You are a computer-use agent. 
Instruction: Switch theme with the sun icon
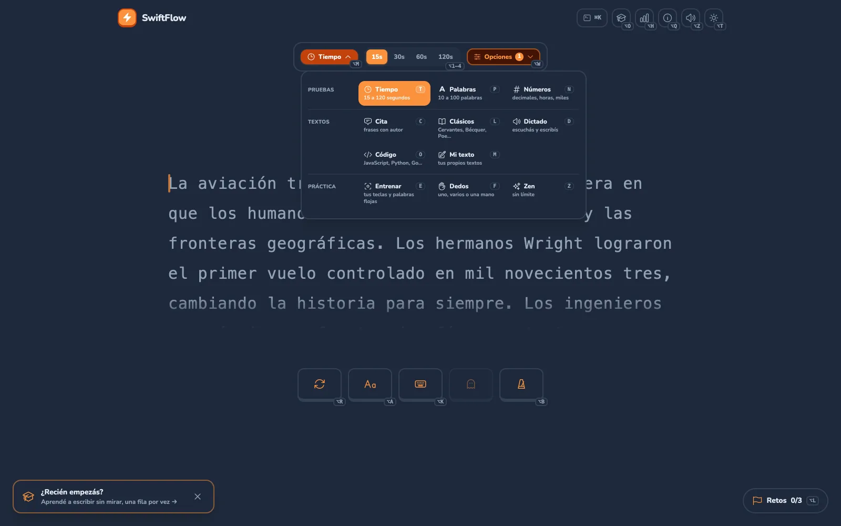(x=714, y=18)
